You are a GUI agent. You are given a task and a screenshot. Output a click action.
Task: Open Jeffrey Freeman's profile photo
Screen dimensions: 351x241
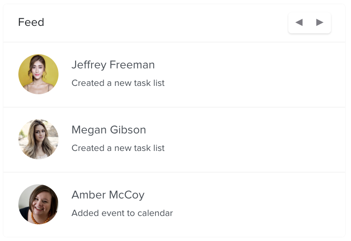pos(38,74)
